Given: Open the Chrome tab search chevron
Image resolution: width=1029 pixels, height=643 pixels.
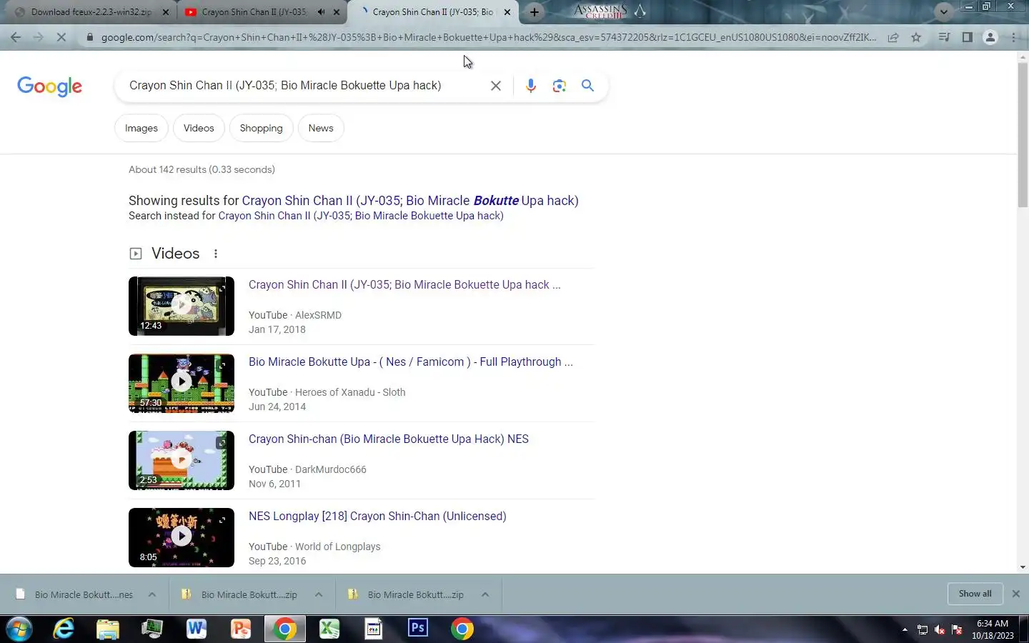Looking at the screenshot, I should click(x=944, y=11).
